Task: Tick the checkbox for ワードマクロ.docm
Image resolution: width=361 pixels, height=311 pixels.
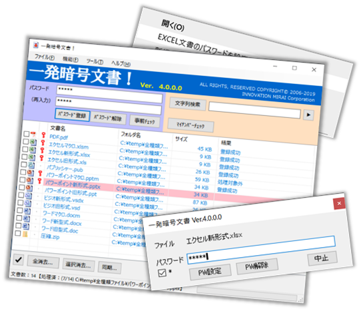Action: pyautogui.click(x=20, y=210)
